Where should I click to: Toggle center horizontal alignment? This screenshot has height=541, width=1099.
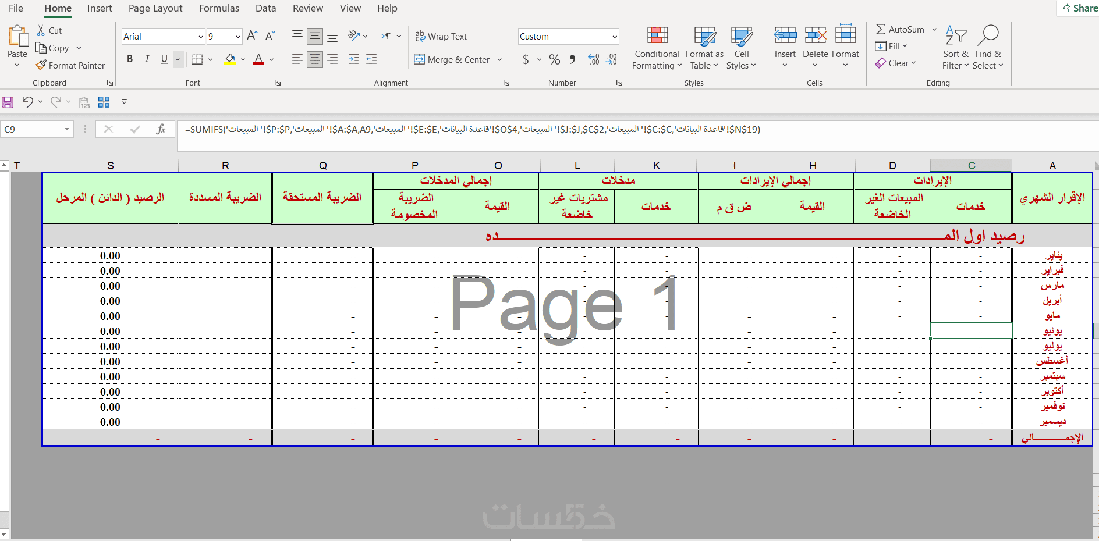click(315, 59)
